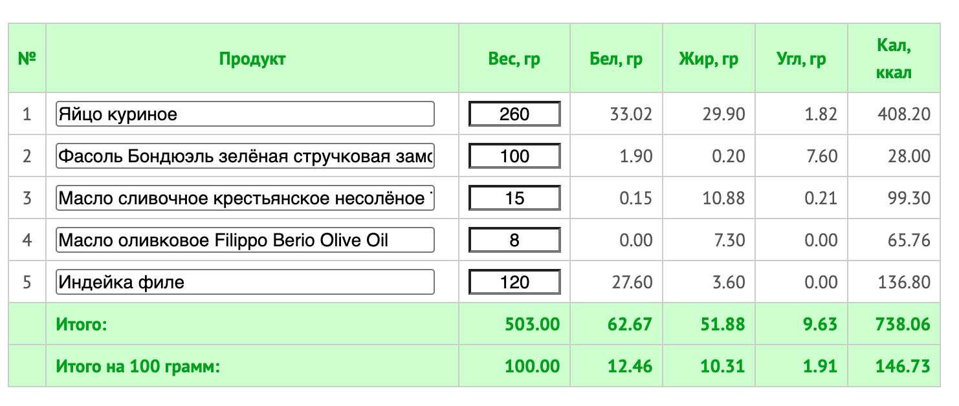
Task: Click the Продукт column header
Action: pos(252,59)
